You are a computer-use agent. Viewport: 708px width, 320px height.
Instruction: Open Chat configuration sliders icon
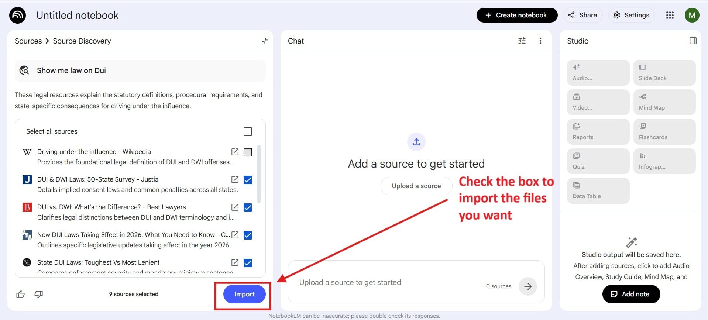522,41
